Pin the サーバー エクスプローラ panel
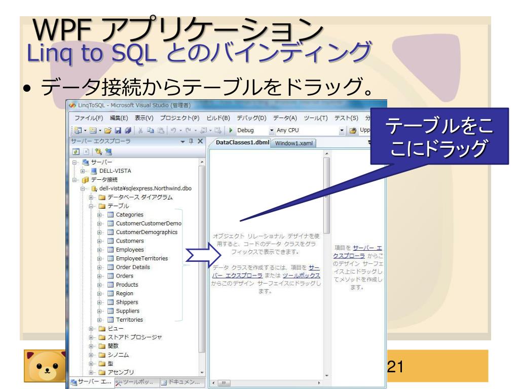This screenshot has height=389, width=519. coord(191,141)
